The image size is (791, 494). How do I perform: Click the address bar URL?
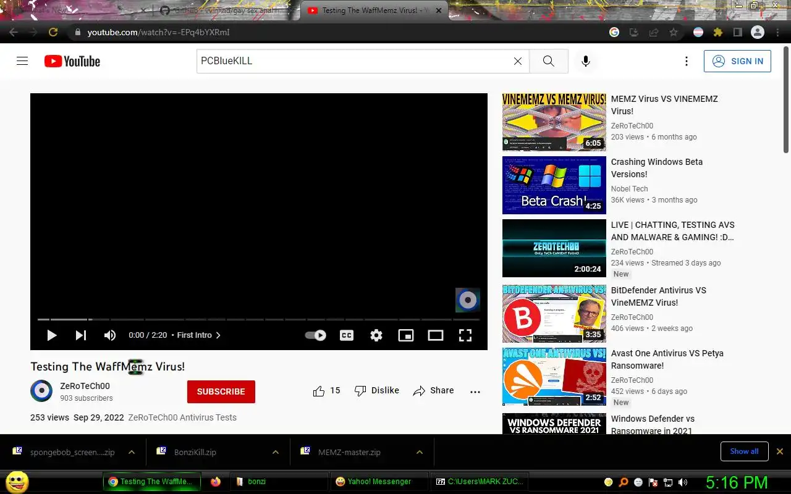(x=158, y=32)
